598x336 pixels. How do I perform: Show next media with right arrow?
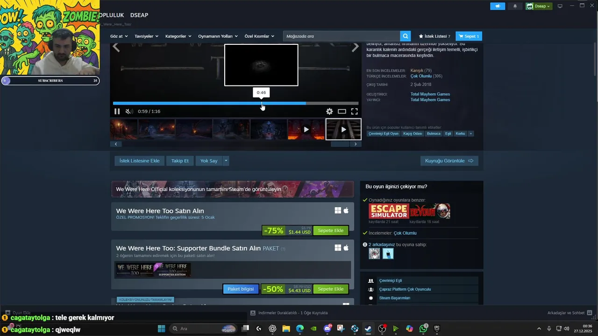pyautogui.click(x=356, y=47)
